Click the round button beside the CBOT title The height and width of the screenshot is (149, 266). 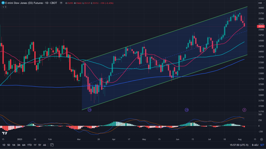coord(60,3)
